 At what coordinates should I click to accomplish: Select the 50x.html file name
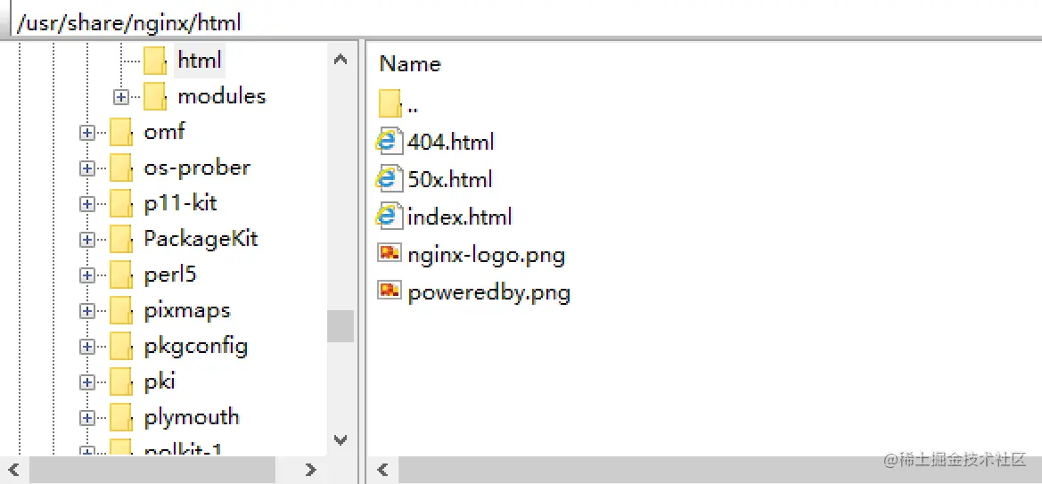450,179
